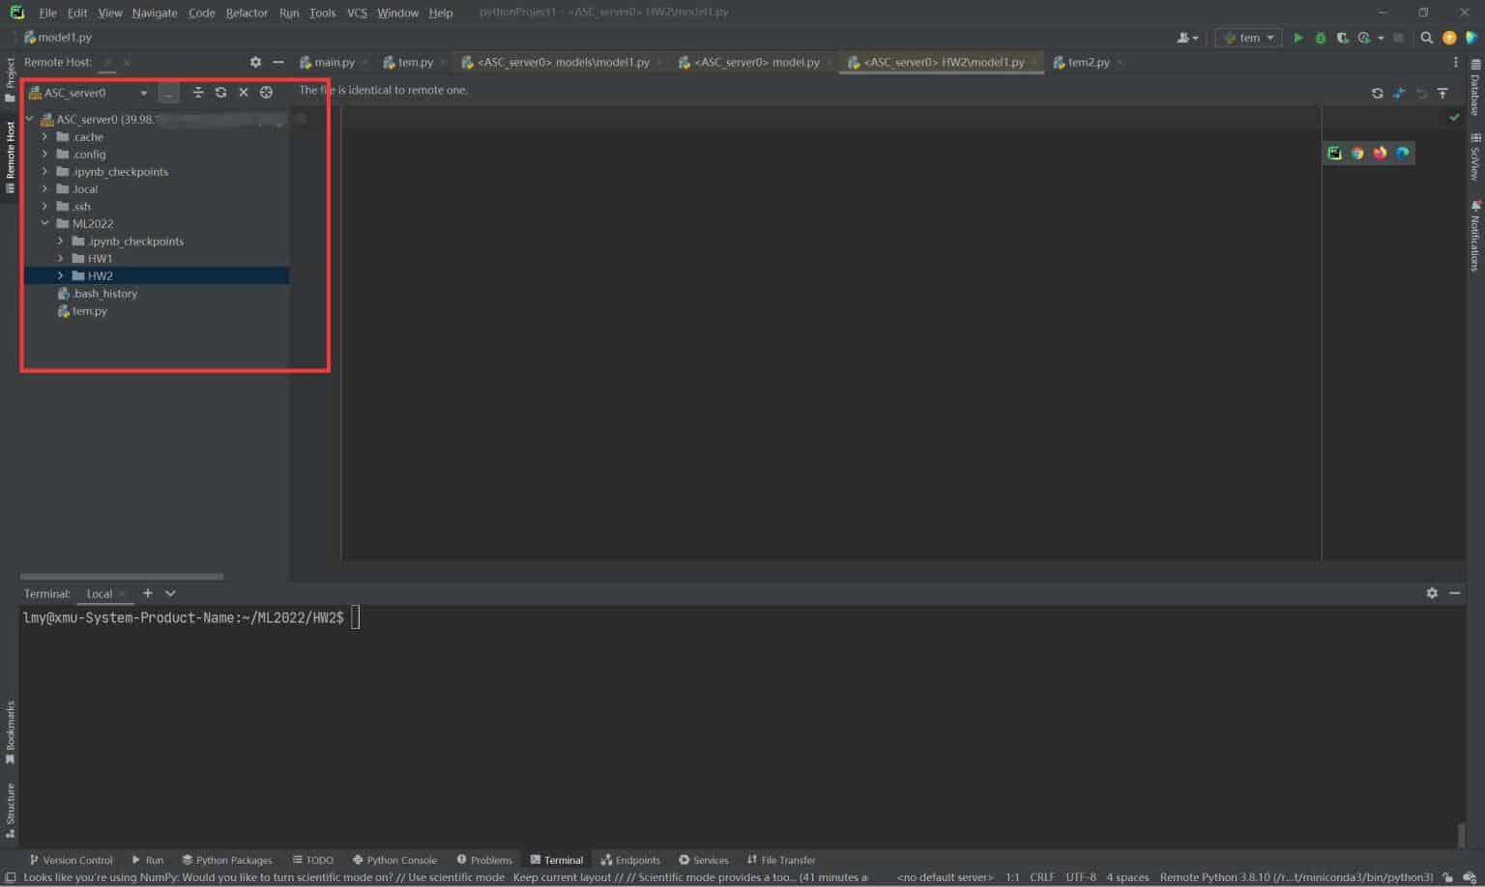Open the File Transfer tool window

(x=781, y=860)
